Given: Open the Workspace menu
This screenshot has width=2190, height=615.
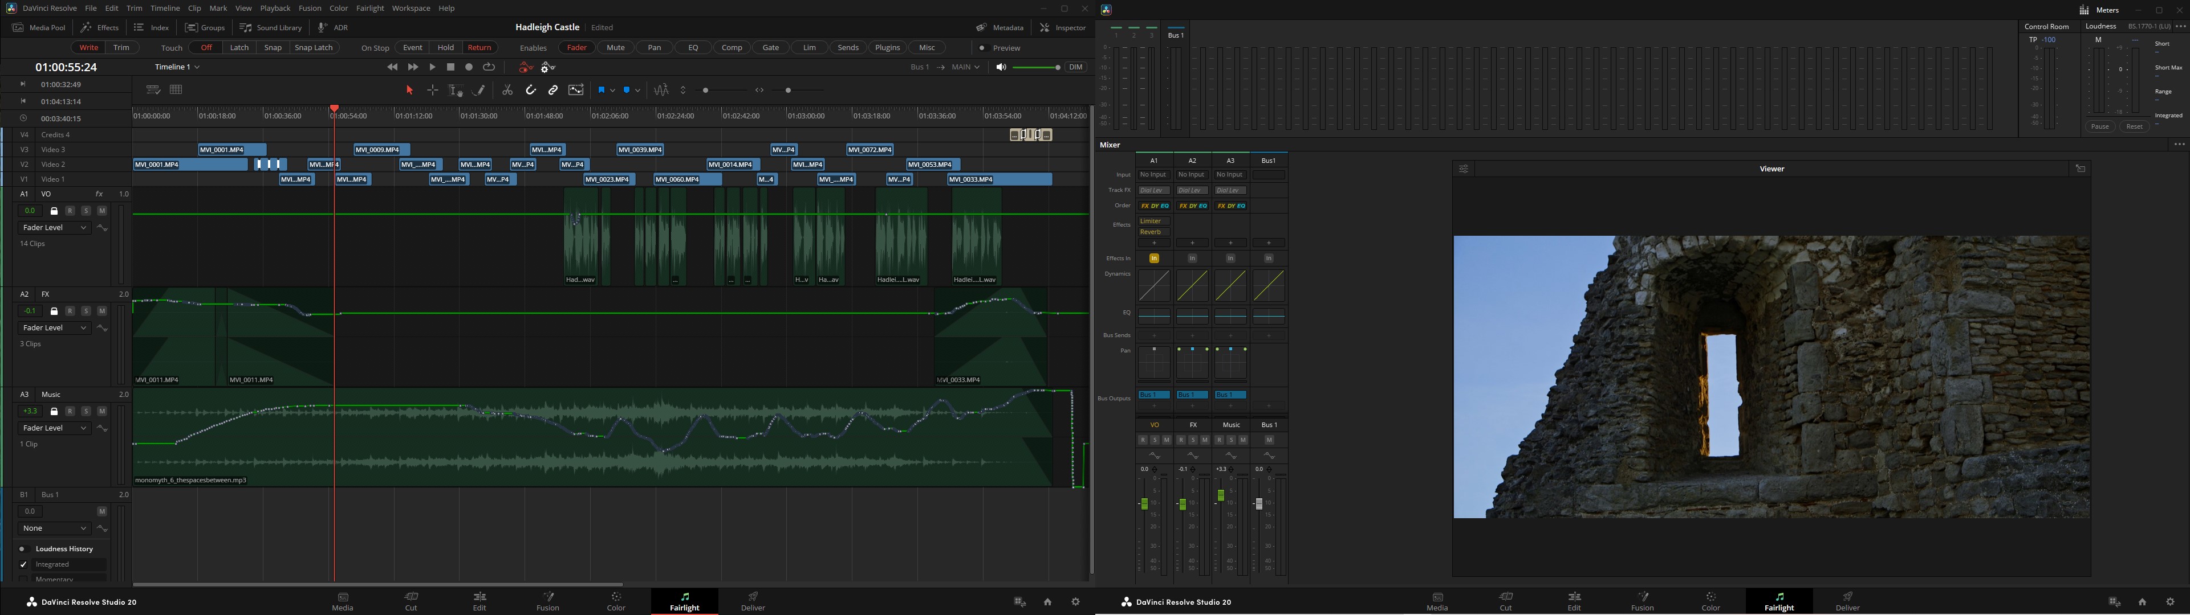Looking at the screenshot, I should click(411, 9).
